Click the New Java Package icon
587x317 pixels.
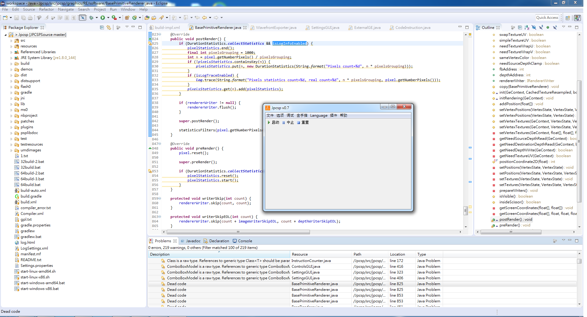click(127, 18)
